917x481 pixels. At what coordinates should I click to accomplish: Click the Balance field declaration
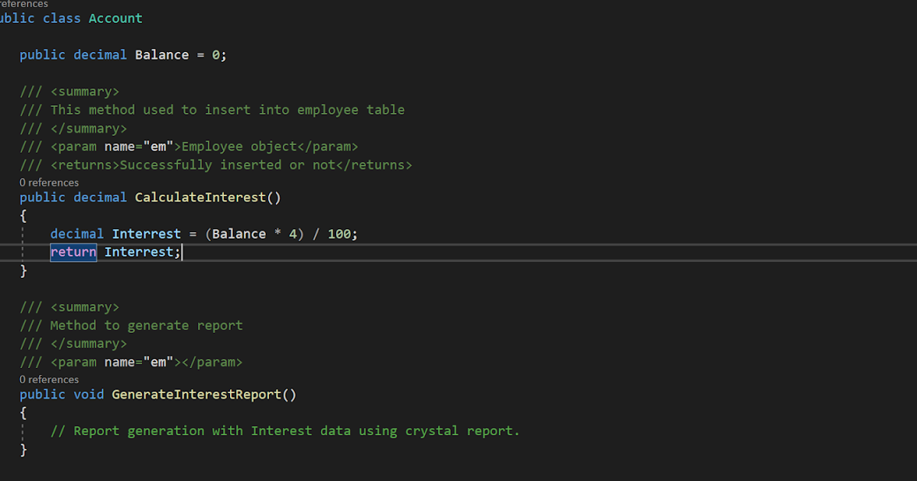pos(161,54)
